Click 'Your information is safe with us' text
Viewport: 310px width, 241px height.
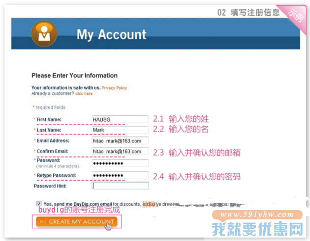(x=66, y=88)
